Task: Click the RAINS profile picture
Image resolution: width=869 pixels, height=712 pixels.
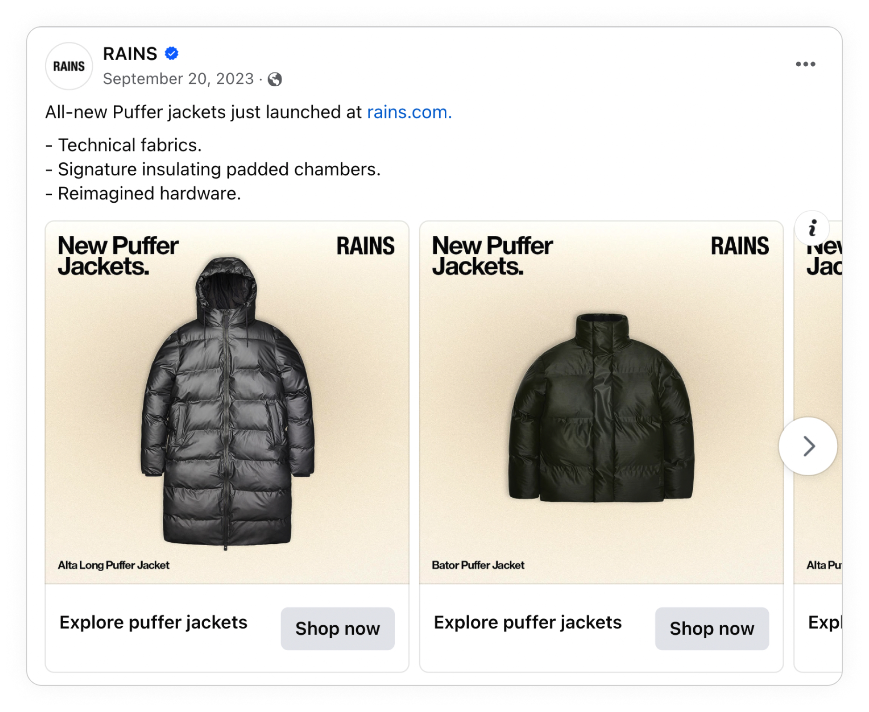Action: (x=69, y=66)
